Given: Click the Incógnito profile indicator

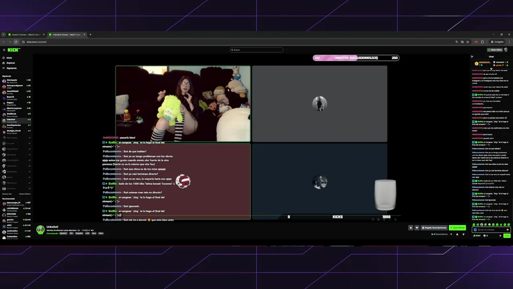Looking at the screenshot, I should [x=497, y=42].
